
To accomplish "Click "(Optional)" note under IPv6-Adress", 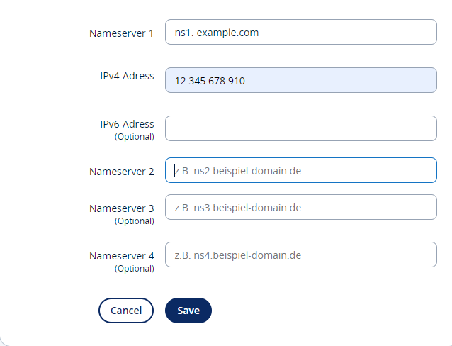I will point(134,136).
